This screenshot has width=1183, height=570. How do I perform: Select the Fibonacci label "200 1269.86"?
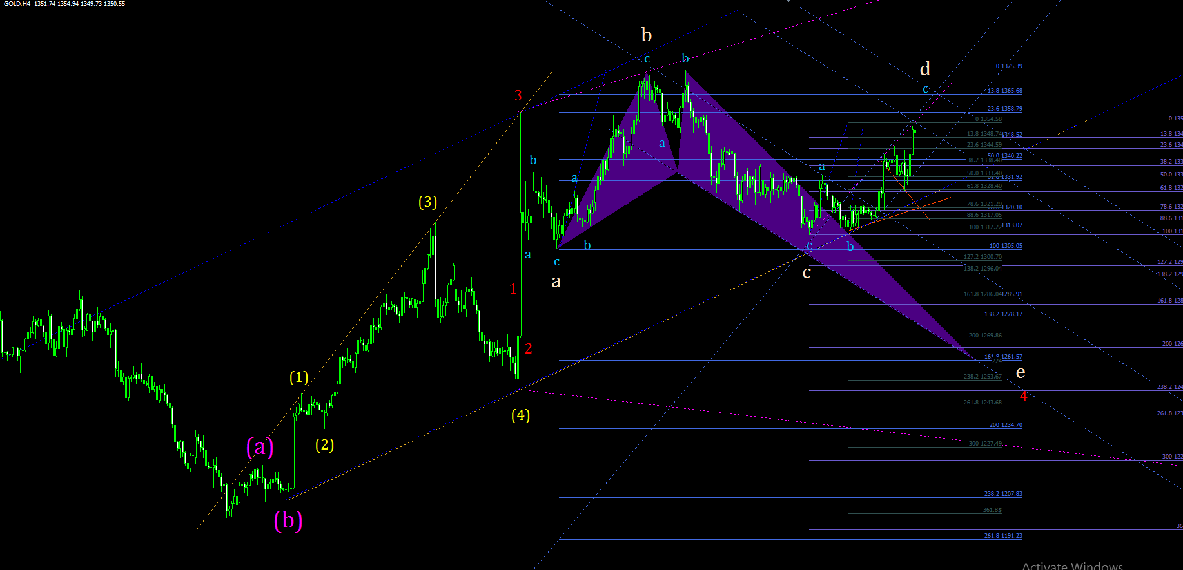(985, 336)
